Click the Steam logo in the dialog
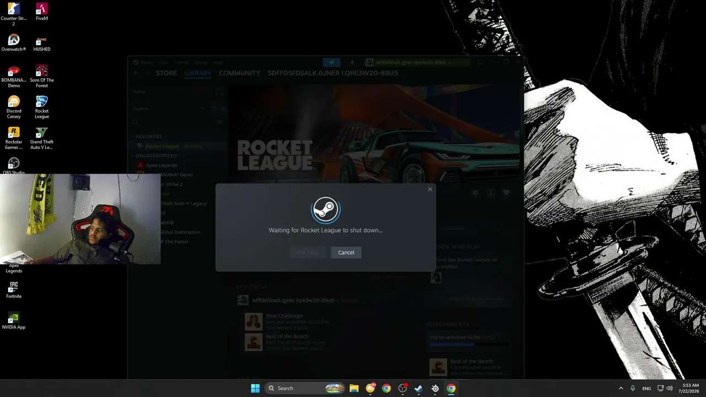706x397 pixels. [x=325, y=210]
